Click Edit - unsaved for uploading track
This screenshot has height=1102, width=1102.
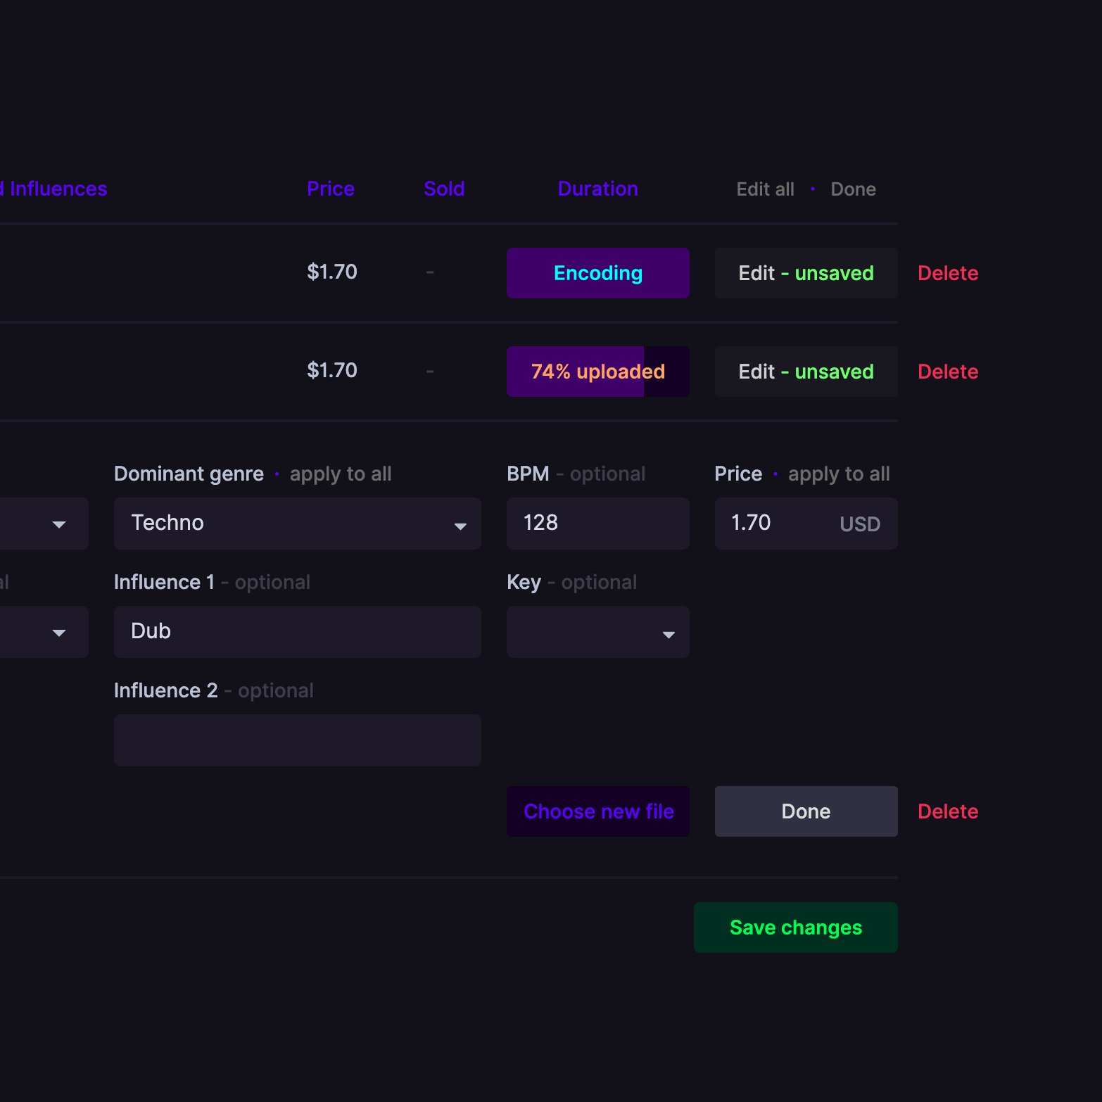click(x=806, y=372)
